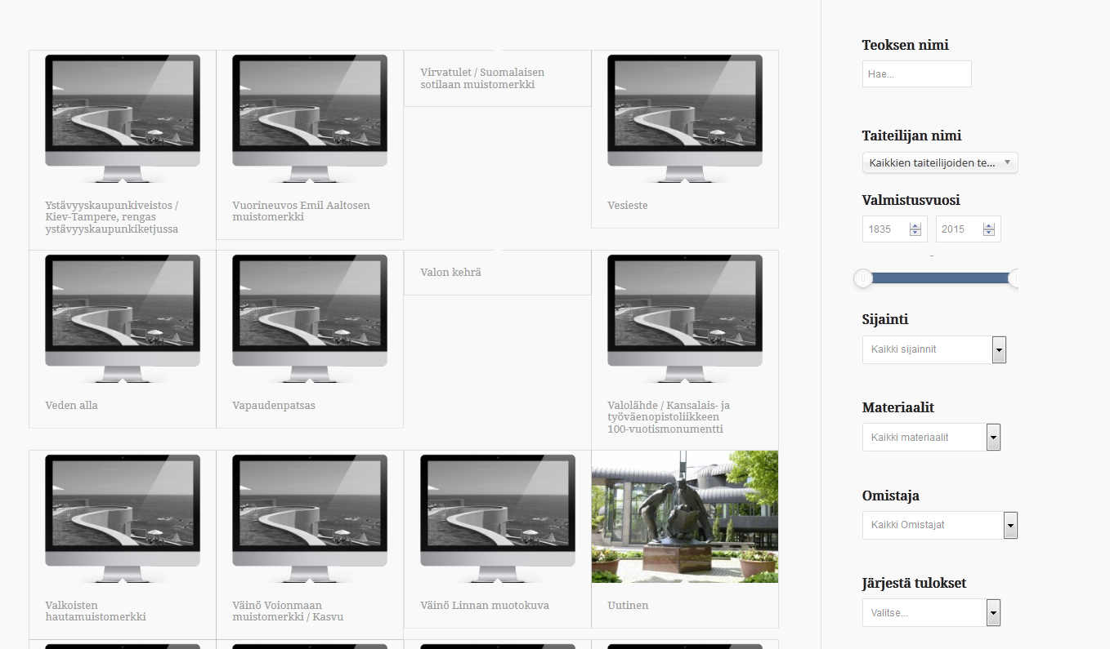Open thumbnail above Valkoisten hautamuistomerkki
This screenshot has width=1110, height=649.
coord(123,518)
